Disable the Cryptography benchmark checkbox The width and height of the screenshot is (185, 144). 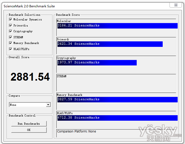10,31
